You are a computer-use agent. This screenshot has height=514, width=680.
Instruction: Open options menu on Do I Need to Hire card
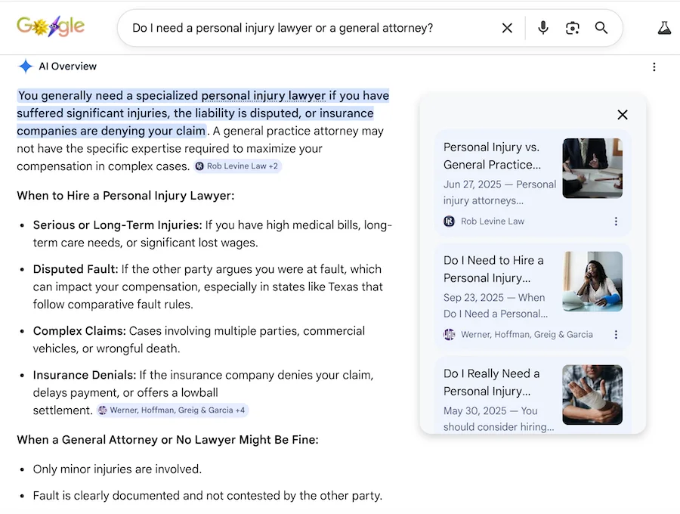(616, 334)
